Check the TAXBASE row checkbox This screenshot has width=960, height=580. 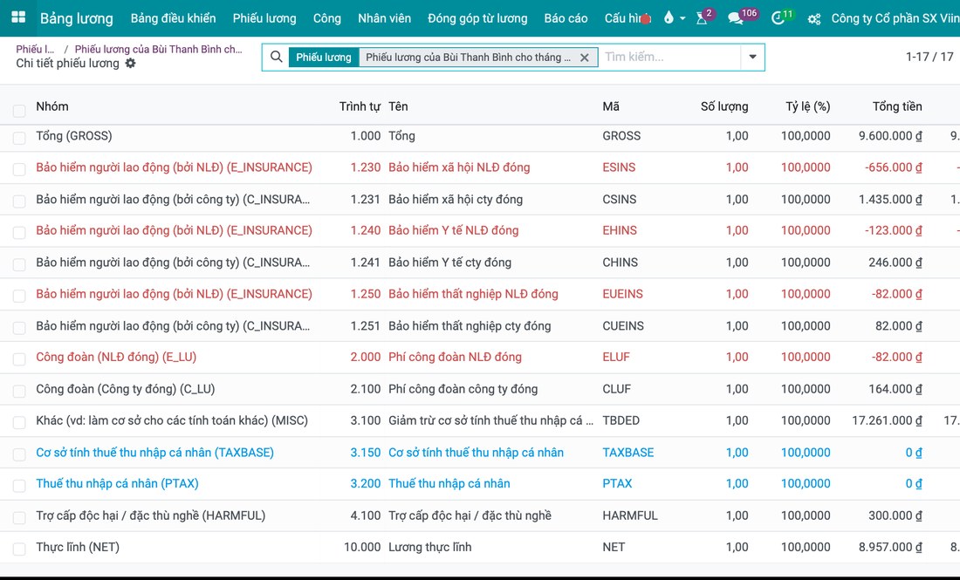coord(19,454)
